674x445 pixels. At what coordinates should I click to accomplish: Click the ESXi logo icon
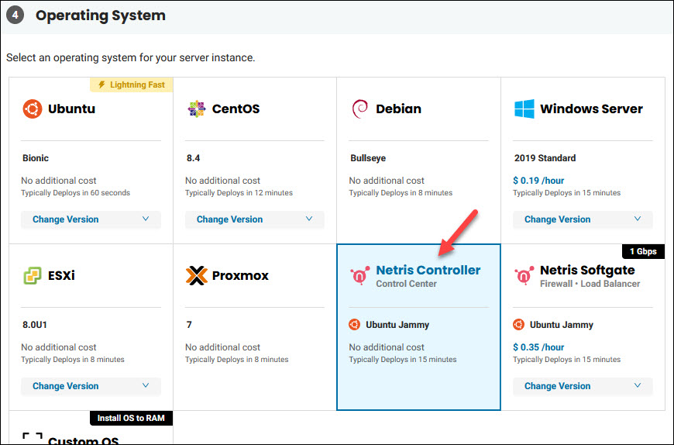coord(33,275)
